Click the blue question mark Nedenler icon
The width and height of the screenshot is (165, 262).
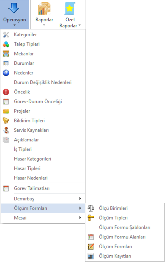[6, 73]
